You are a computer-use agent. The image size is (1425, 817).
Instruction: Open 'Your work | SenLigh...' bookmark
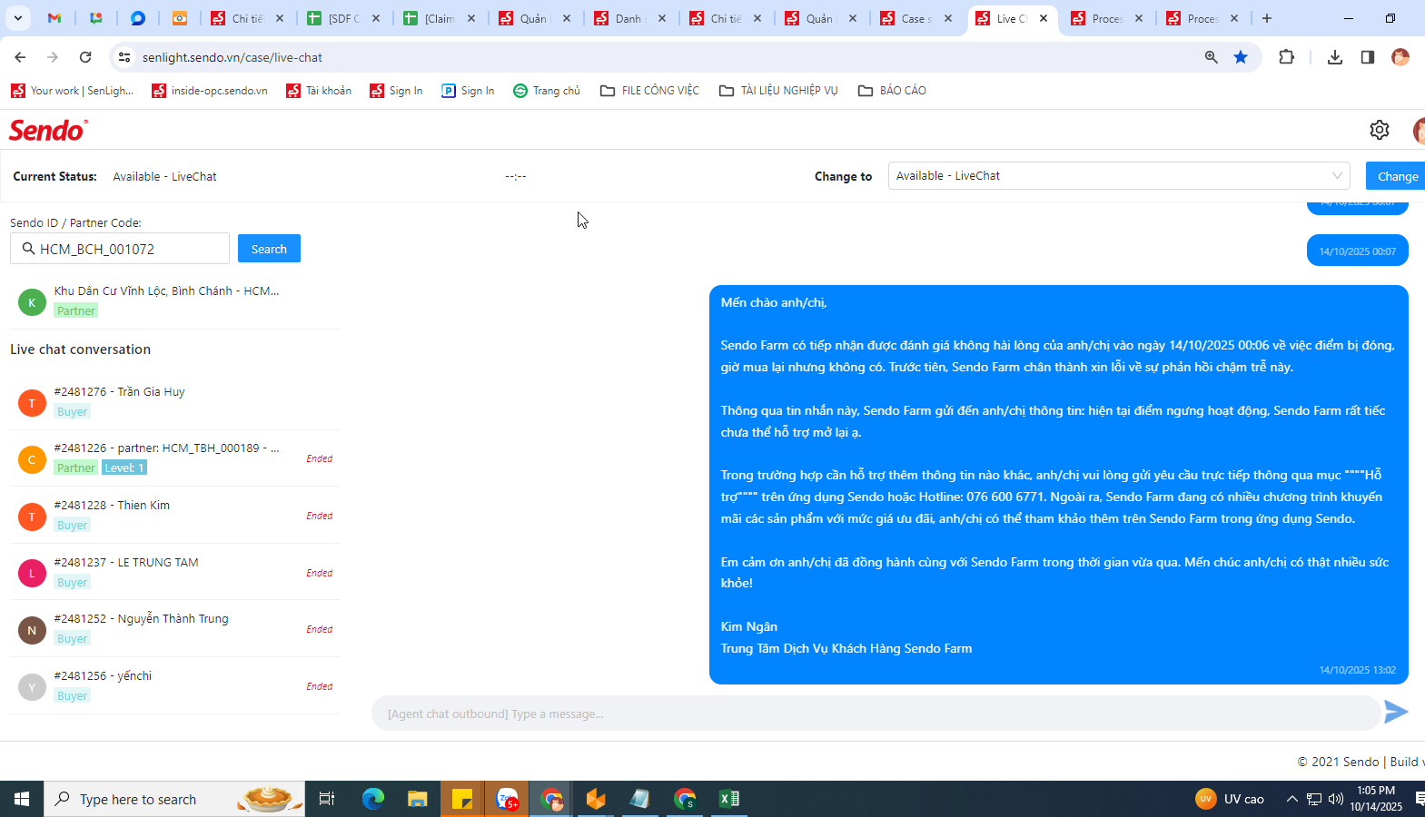point(72,91)
